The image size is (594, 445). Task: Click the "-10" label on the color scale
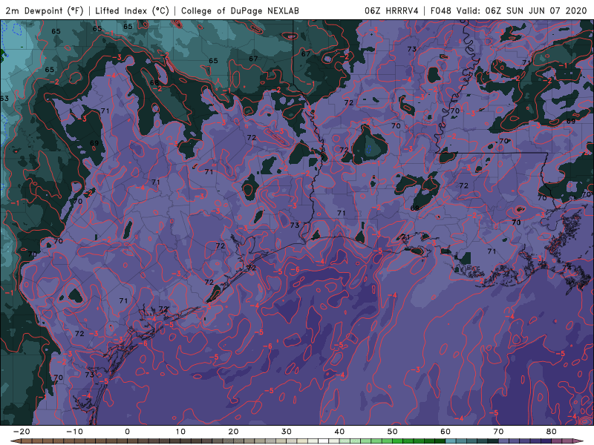pyautogui.click(x=74, y=432)
